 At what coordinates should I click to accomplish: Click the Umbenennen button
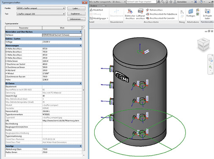(x=76, y=19)
